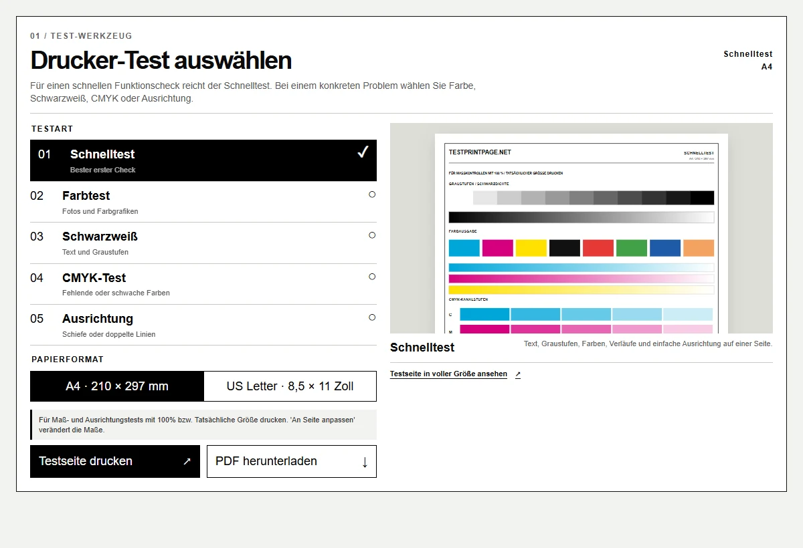The image size is (803, 548).
Task: Click the orange color swatch in the preview
Action: (x=699, y=248)
